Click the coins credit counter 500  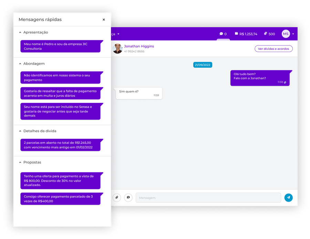point(269,34)
